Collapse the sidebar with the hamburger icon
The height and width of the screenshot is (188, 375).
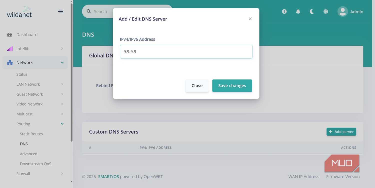click(x=60, y=11)
